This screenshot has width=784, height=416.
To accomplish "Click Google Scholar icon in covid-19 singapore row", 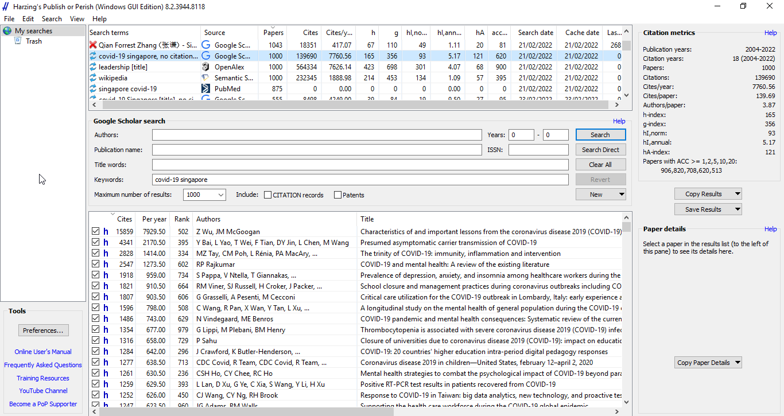I will (x=205, y=56).
